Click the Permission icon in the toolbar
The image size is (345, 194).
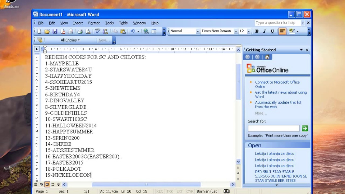(x=63, y=32)
